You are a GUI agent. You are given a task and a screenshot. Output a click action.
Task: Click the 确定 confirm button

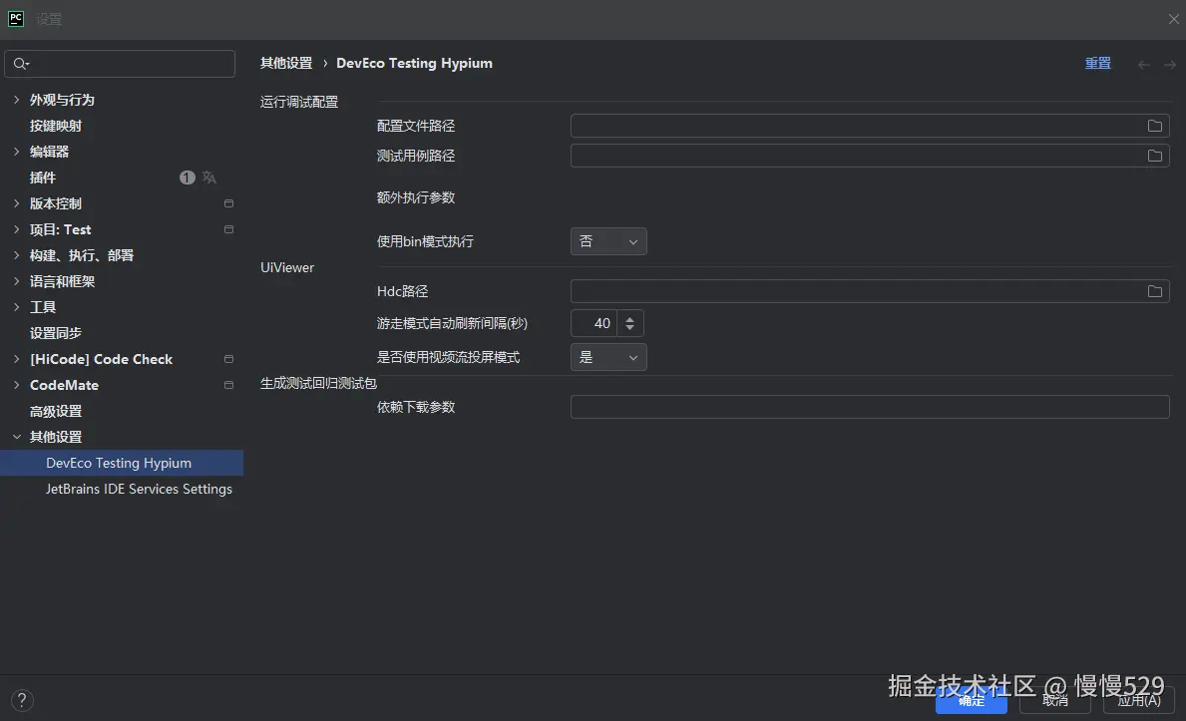tap(972, 700)
